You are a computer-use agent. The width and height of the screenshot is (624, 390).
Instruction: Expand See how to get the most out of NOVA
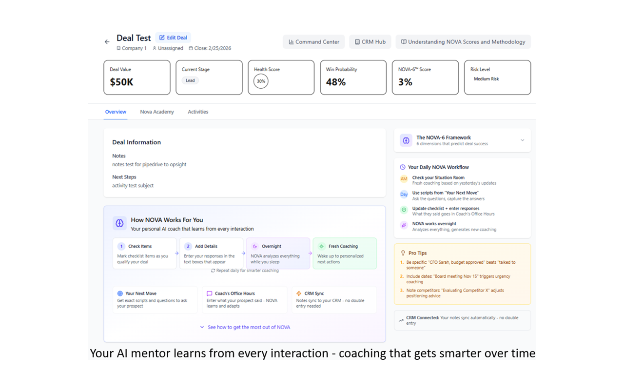(245, 327)
